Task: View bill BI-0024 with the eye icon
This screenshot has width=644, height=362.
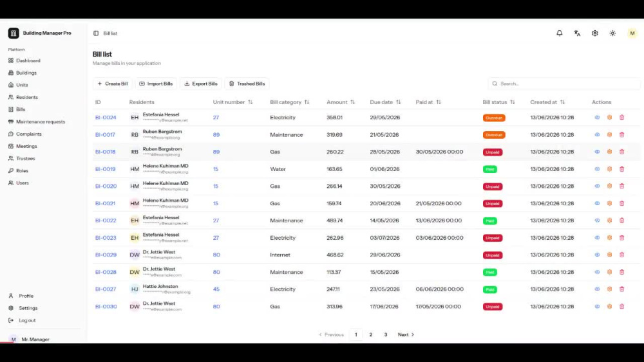Action: tap(597, 117)
